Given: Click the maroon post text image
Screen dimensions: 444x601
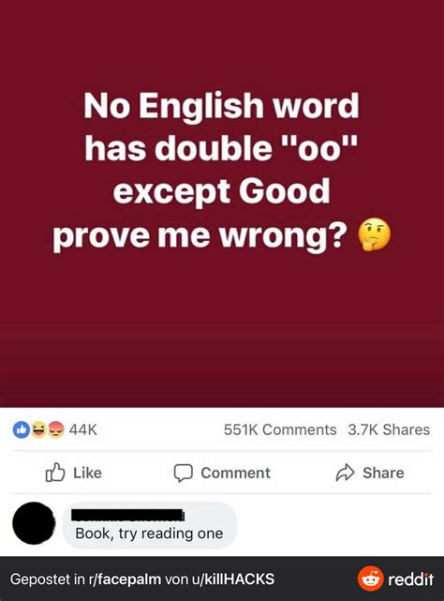Looking at the screenshot, I should pyautogui.click(x=222, y=203).
